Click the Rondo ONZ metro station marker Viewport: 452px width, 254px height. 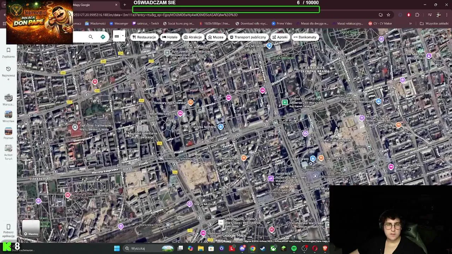(275, 123)
